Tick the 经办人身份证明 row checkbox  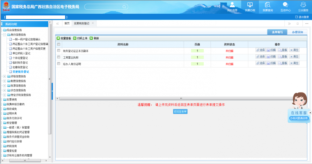click(x=58, y=64)
